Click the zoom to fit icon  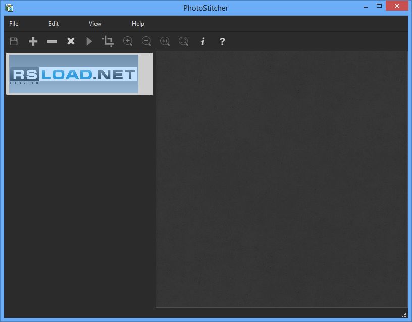pyautogui.click(x=184, y=41)
